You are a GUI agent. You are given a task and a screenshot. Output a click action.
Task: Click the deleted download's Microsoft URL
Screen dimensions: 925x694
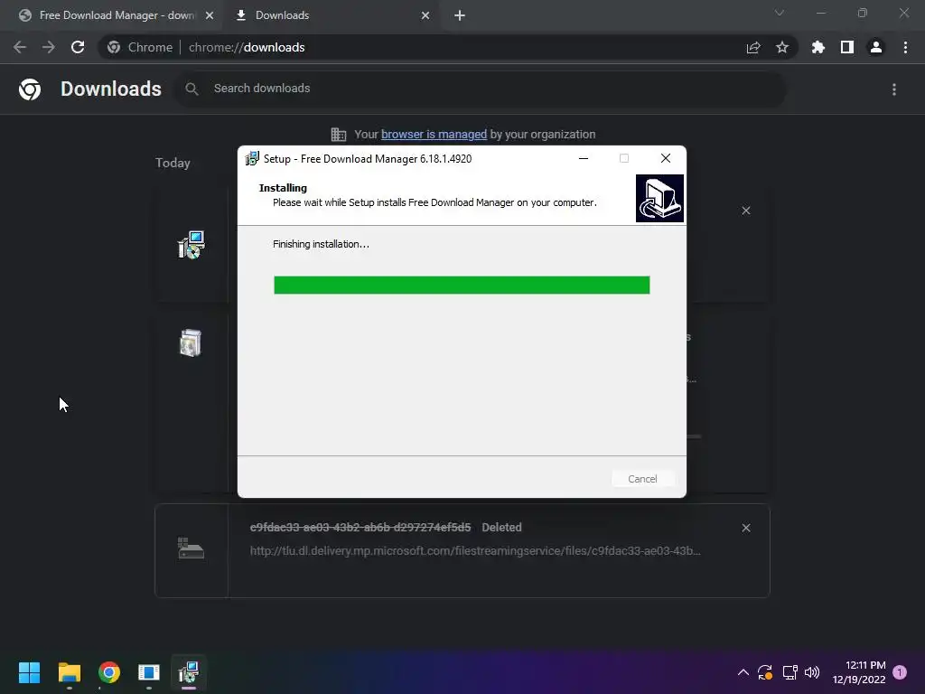pos(475,550)
